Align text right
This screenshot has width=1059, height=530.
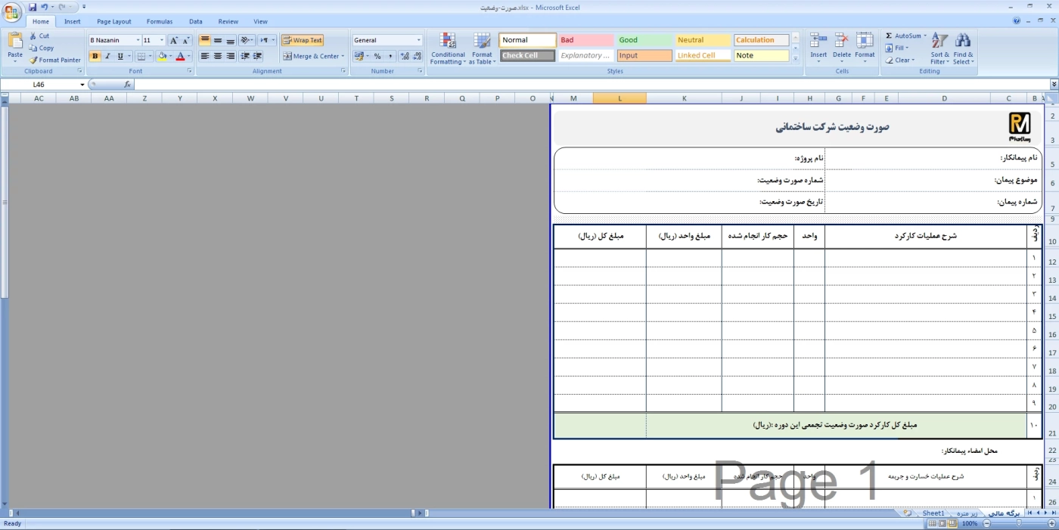[231, 56]
